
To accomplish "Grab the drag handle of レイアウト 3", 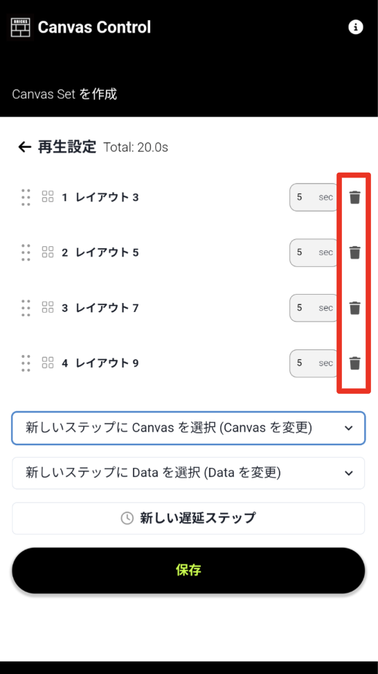I will point(26,198).
